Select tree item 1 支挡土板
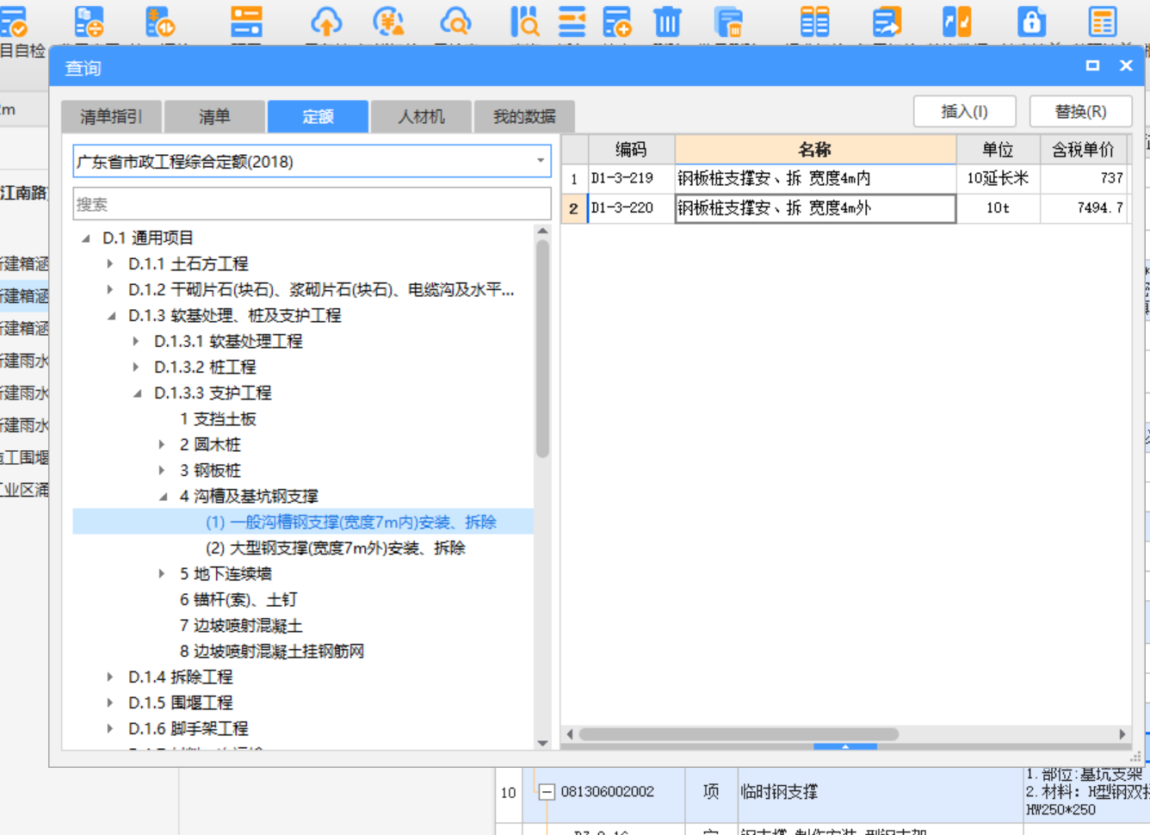 tap(218, 419)
